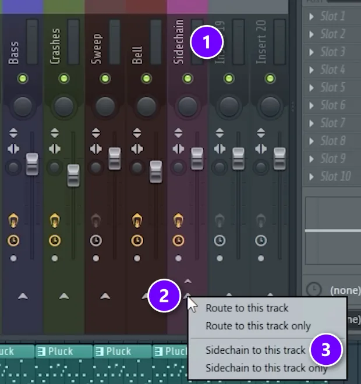Click the Bass track volume fader

32,164
